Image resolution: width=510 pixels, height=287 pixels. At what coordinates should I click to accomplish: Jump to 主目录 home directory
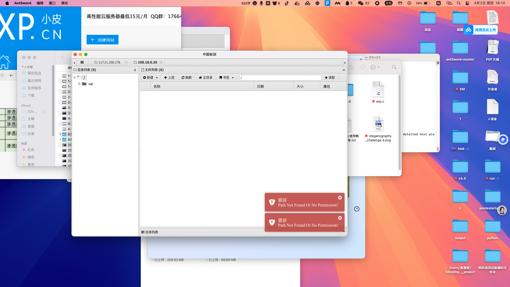pyautogui.click(x=206, y=78)
